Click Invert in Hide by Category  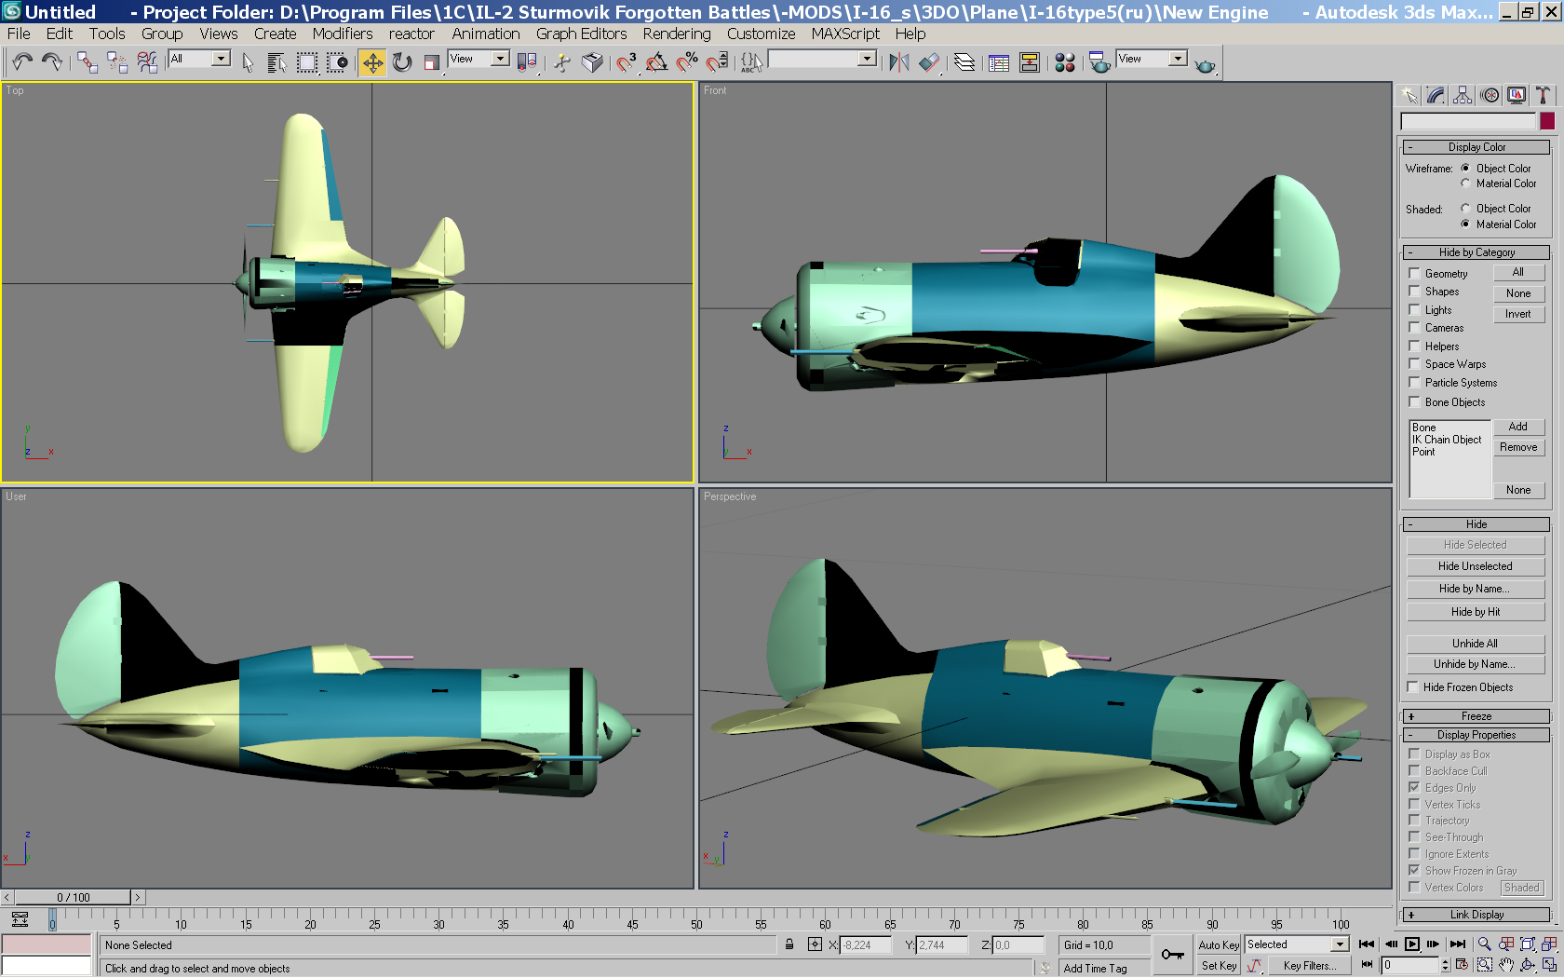1518,314
